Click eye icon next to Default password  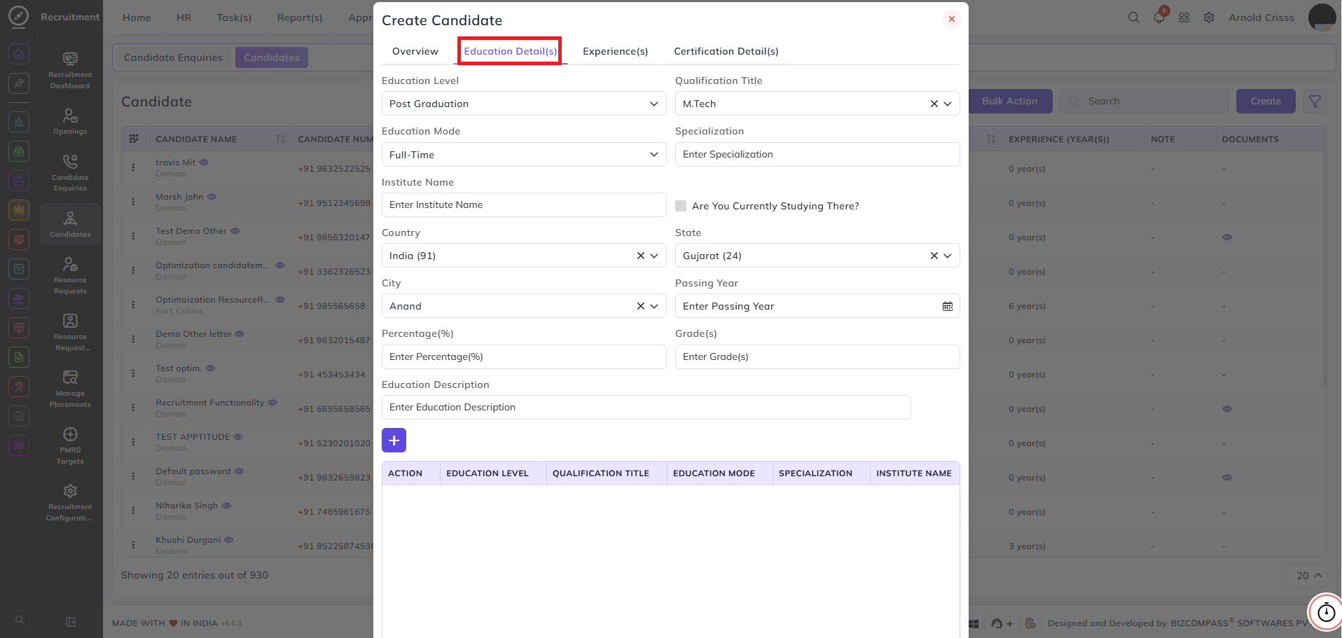[x=239, y=471]
